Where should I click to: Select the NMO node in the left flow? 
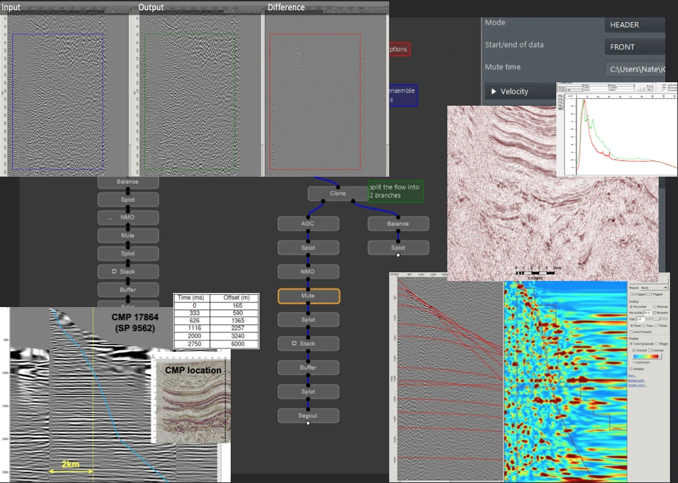click(128, 217)
